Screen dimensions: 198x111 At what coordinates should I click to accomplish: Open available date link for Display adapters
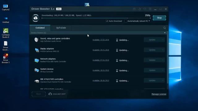tap(101, 50)
